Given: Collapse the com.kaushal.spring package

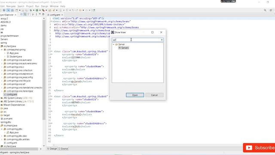Looking at the screenshot, I should pos(2,50).
